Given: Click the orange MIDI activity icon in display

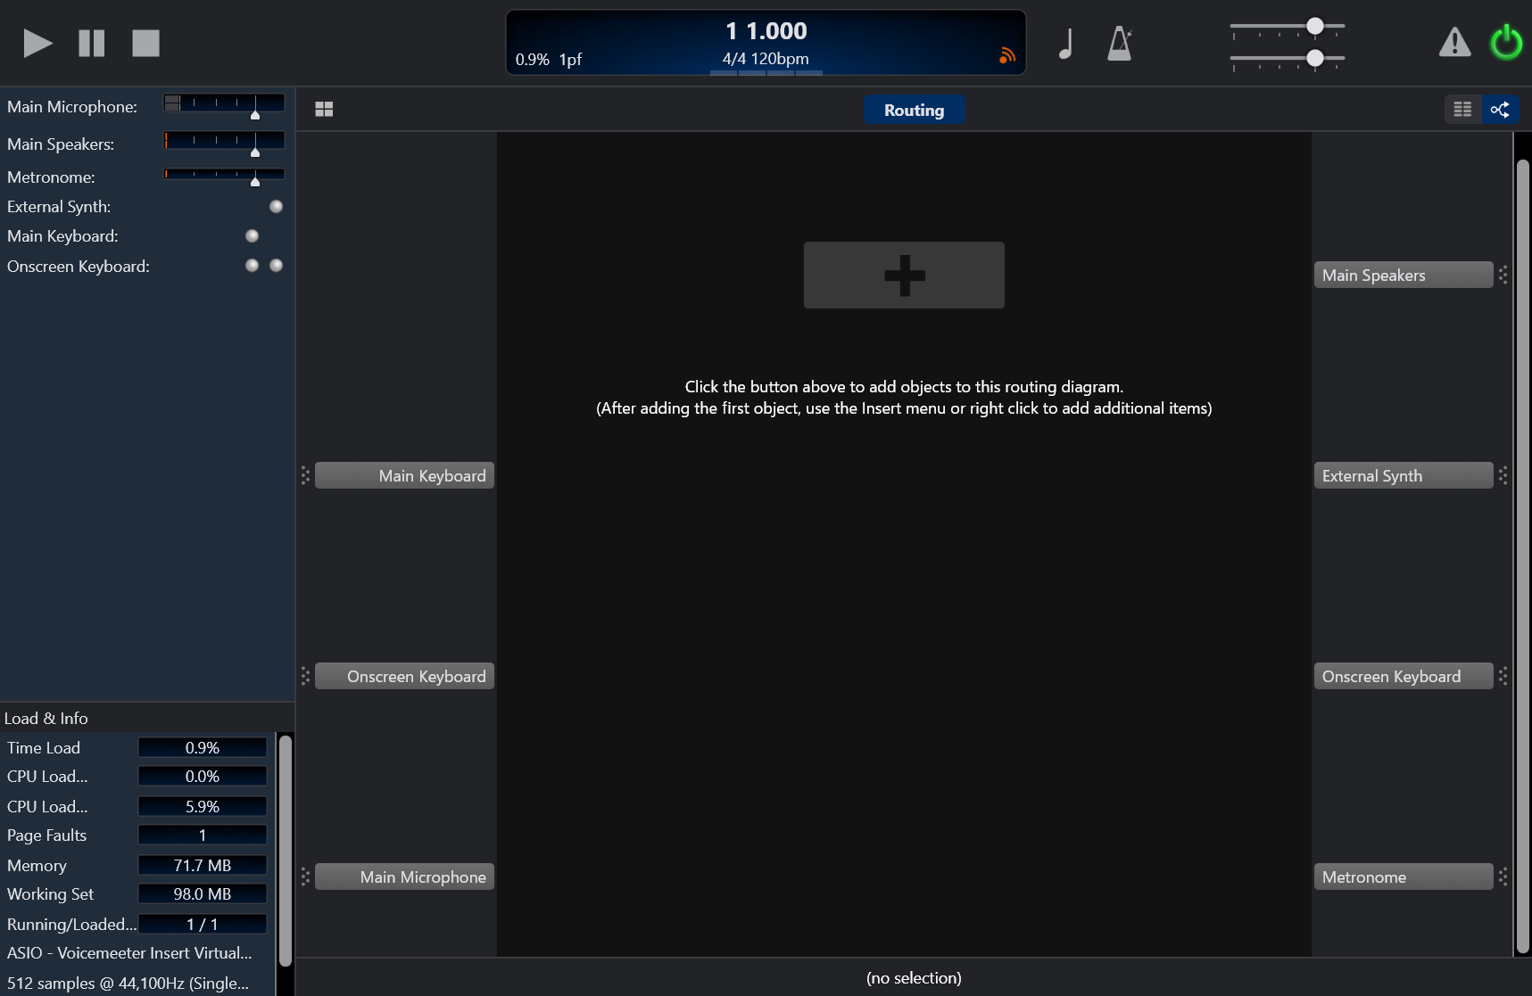Looking at the screenshot, I should [1007, 56].
